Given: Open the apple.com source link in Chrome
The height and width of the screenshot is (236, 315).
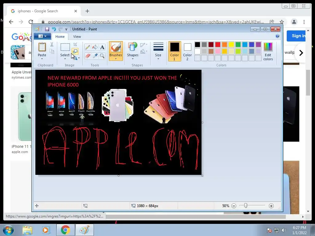Looking at the screenshot, I should point(20,152).
